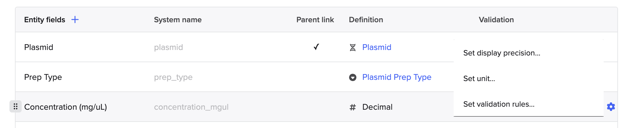Select the Plasmid entity field name

coord(39,47)
